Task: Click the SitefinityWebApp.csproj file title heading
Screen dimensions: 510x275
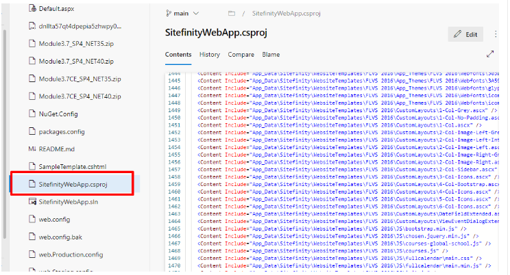Action: (216, 33)
